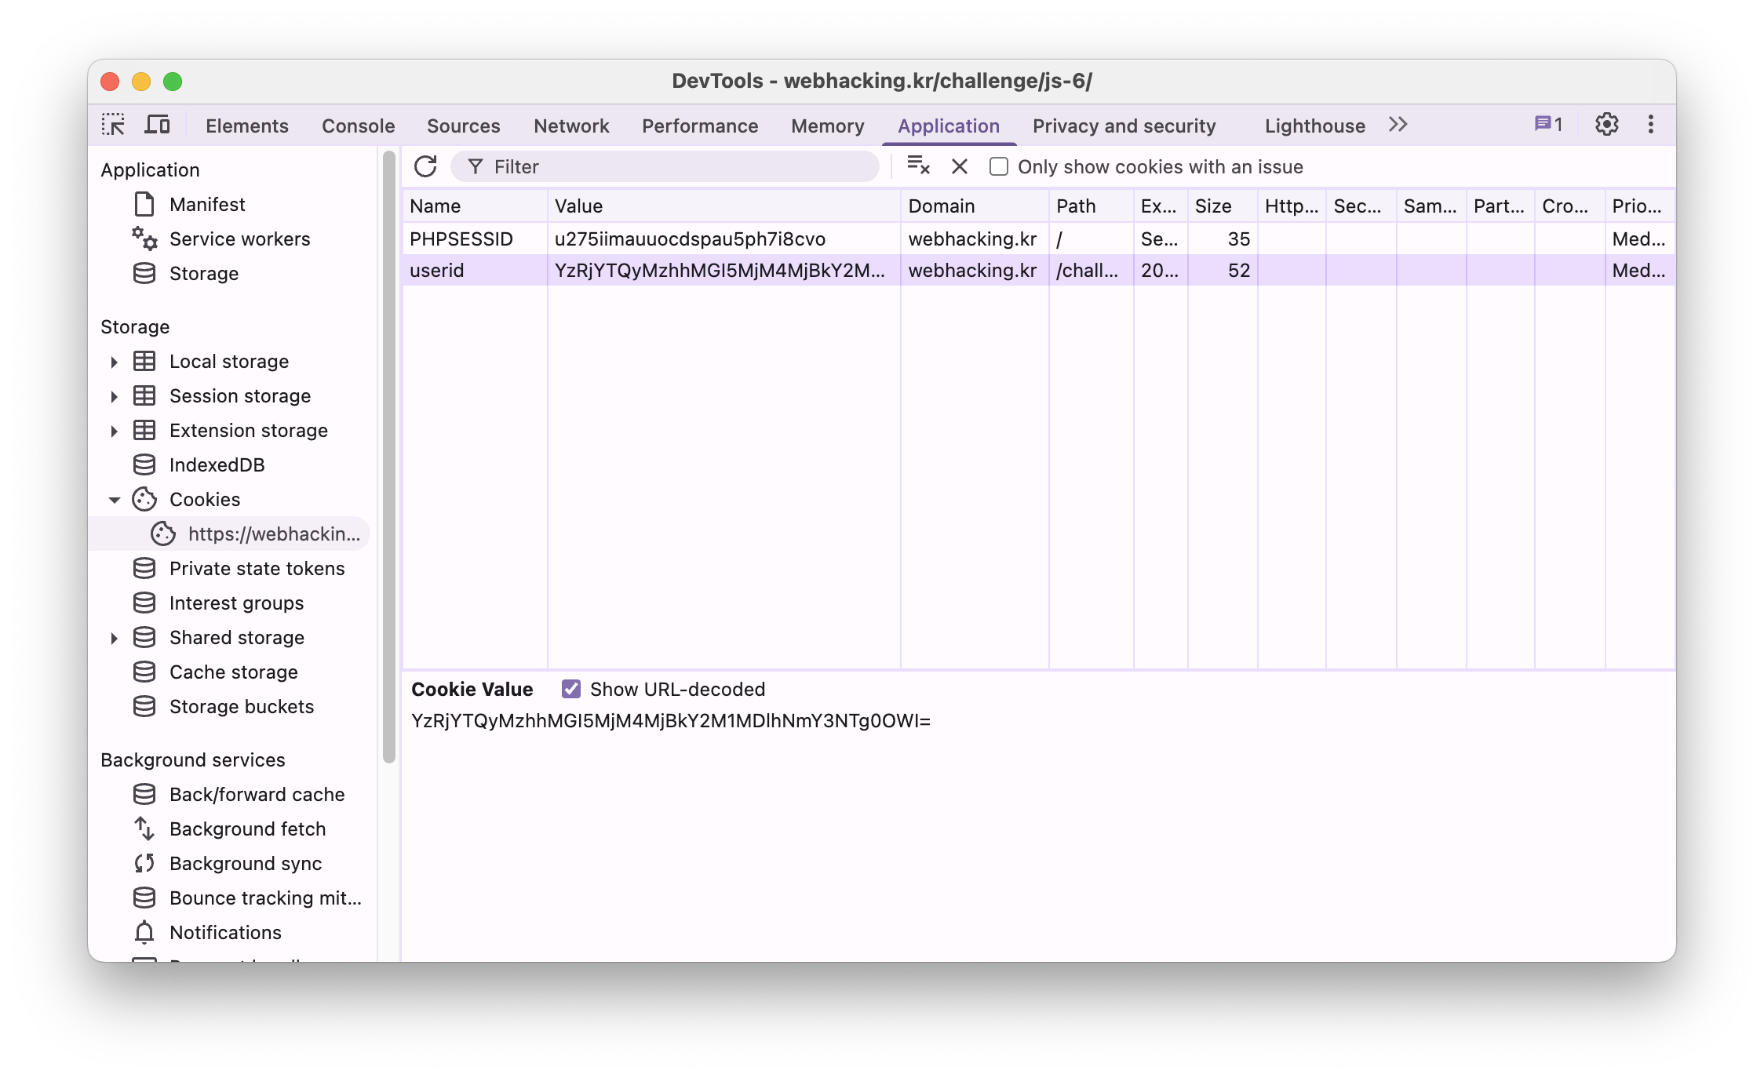Click the inspect element picker icon
The width and height of the screenshot is (1764, 1078).
113,125
